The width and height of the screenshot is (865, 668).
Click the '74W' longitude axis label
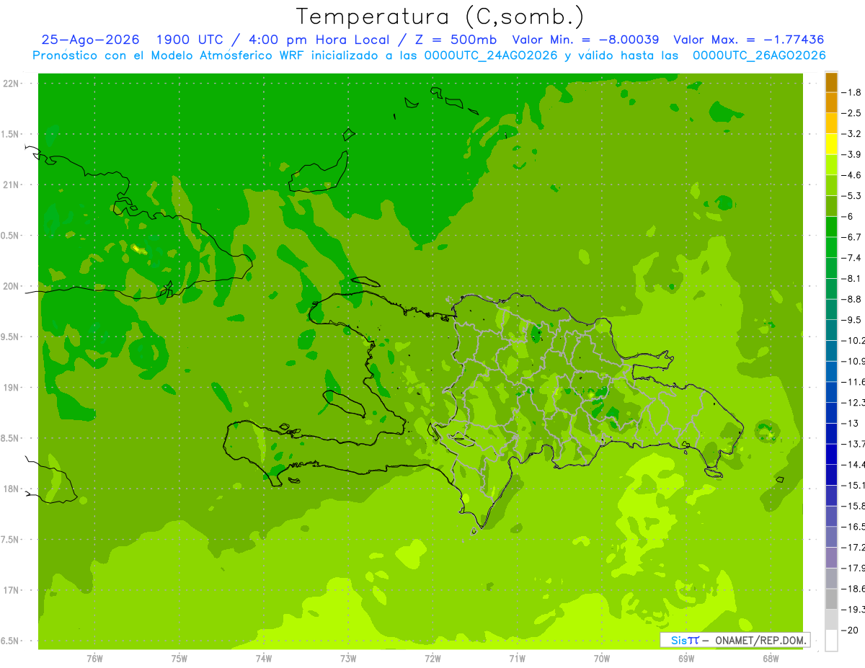[x=264, y=659]
